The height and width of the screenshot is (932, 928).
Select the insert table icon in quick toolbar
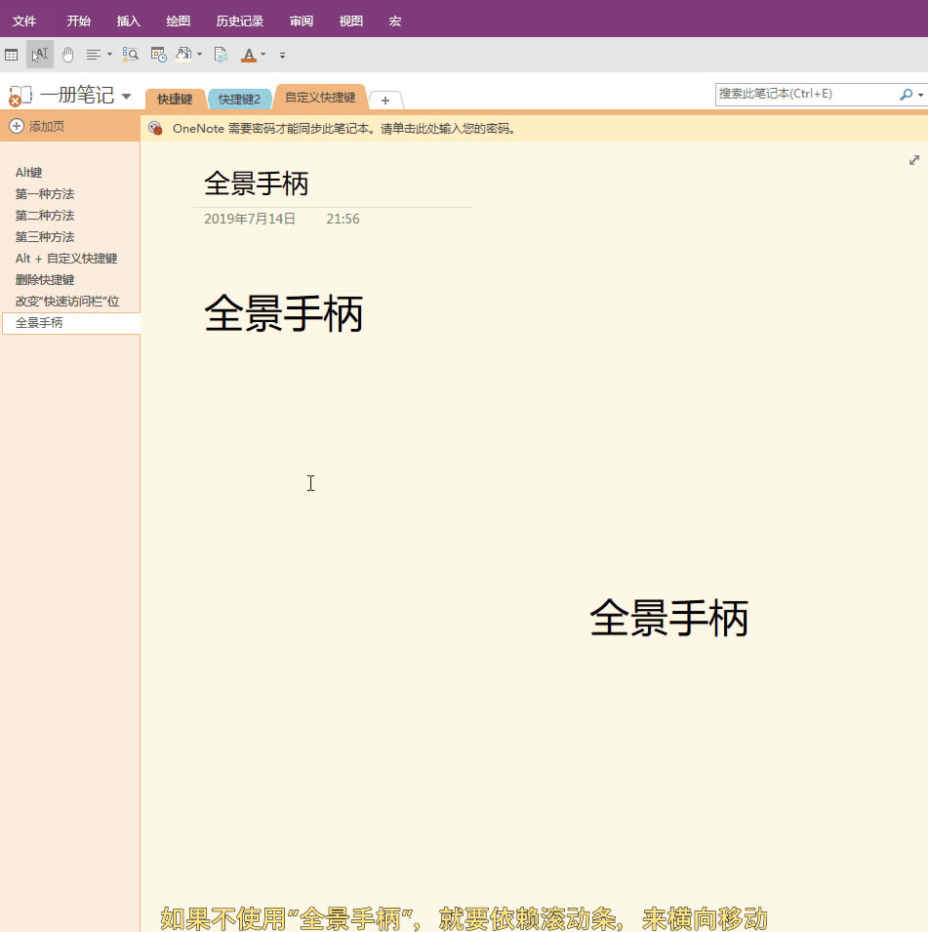click(12, 55)
